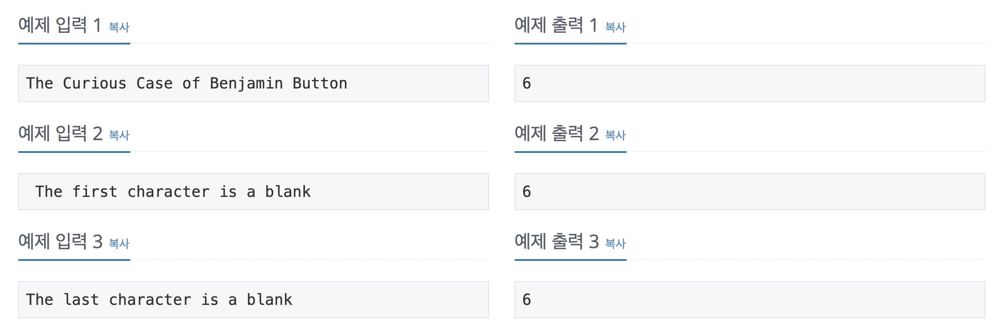Click 복사 next to 예제 출력 2
The width and height of the screenshot is (1002, 332).
click(615, 135)
